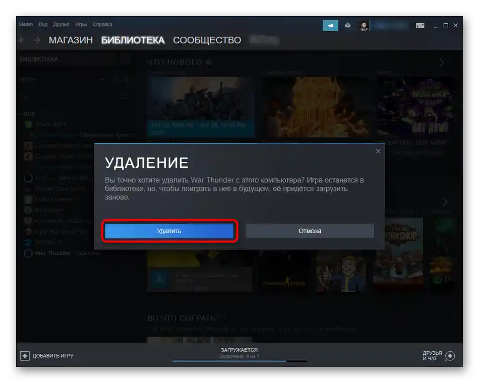
Task: Cancel deletion with the Отмена button
Action: [x=310, y=231]
